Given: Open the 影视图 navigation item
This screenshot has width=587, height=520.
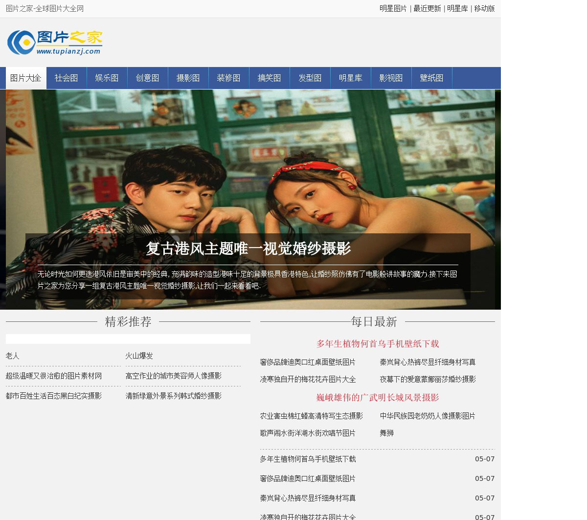Looking at the screenshot, I should click(391, 78).
